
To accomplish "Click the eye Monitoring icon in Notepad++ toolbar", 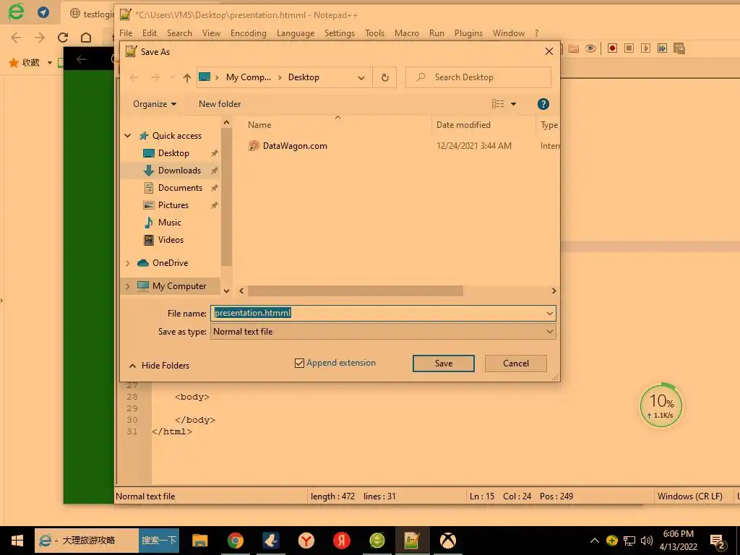I will (x=590, y=48).
